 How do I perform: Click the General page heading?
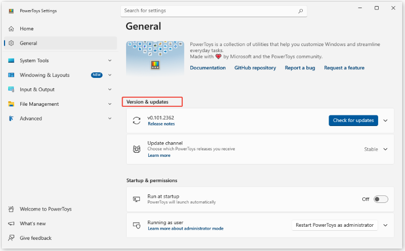143,26
